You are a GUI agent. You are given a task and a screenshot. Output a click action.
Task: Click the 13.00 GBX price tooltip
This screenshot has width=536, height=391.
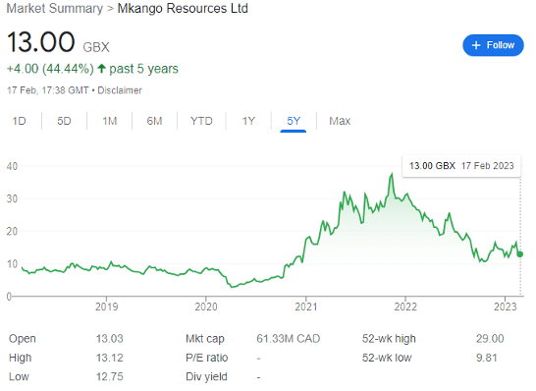pyautogui.click(x=461, y=166)
